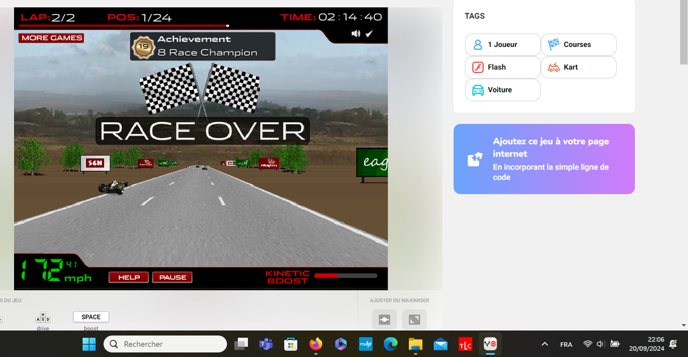Expand hidden system tray icons chevron

(x=544, y=344)
